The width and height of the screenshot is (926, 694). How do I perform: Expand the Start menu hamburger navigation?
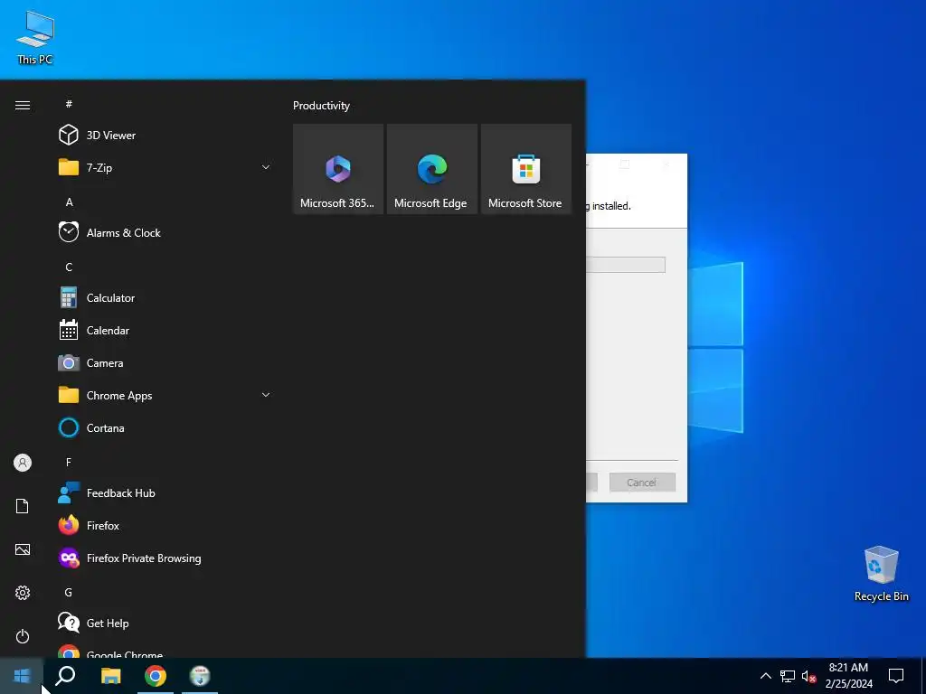23,105
